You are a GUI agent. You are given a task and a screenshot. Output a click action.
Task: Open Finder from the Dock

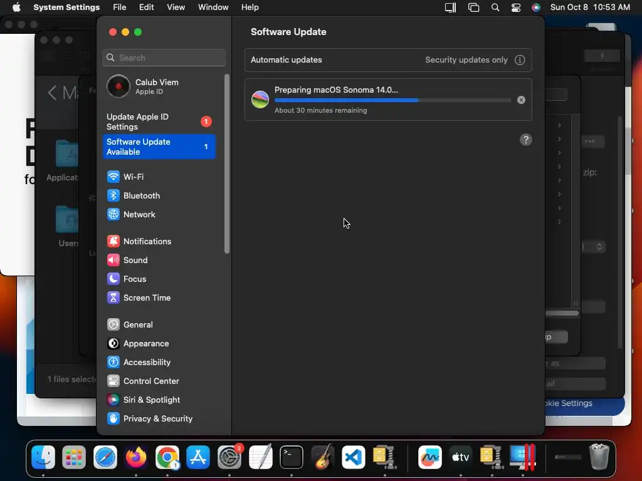43,457
